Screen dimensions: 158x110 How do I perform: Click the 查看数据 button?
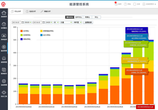pyautogui.click(x=88, y=22)
